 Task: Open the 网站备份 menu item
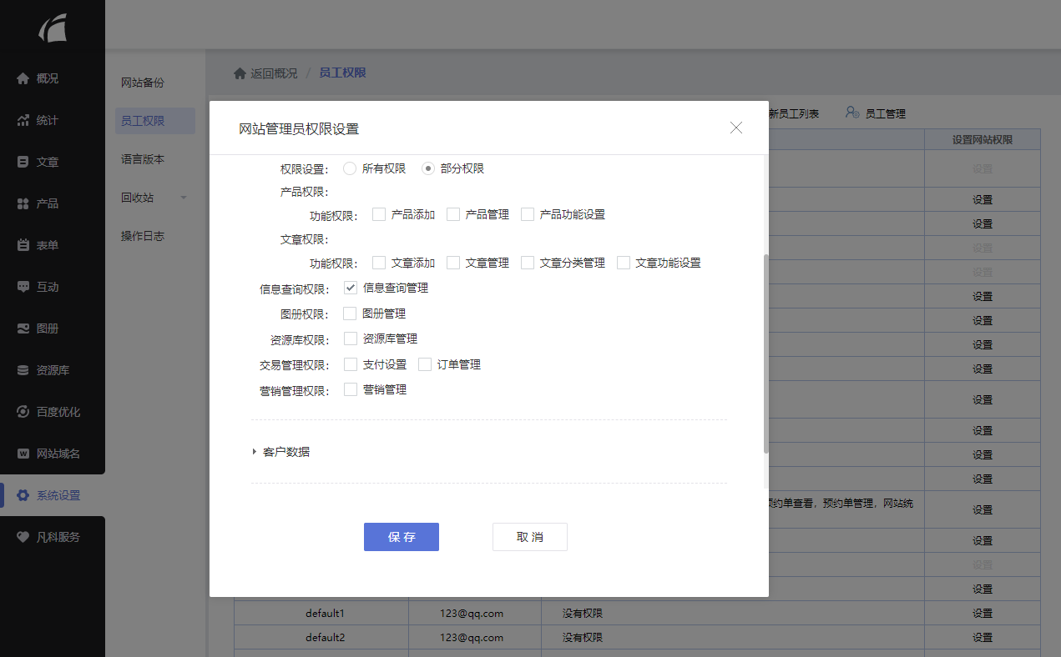pos(143,83)
